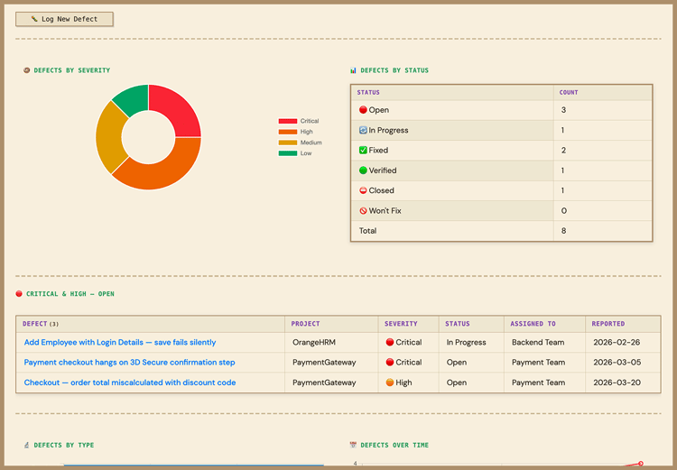Click the orange High severity icon
The height and width of the screenshot is (470, 677).
tap(390, 382)
